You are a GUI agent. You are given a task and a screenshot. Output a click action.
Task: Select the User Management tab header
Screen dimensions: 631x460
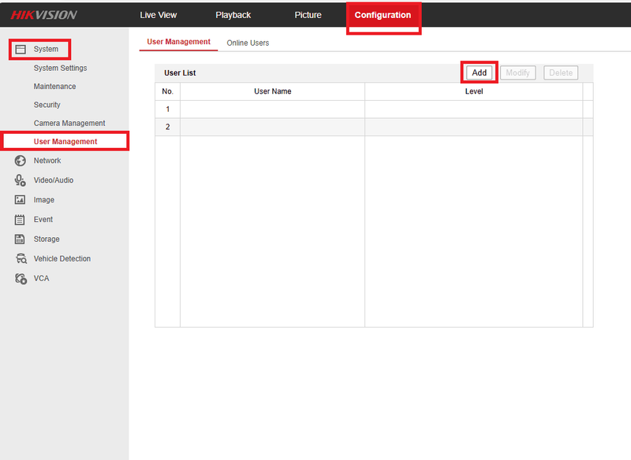[x=179, y=42]
